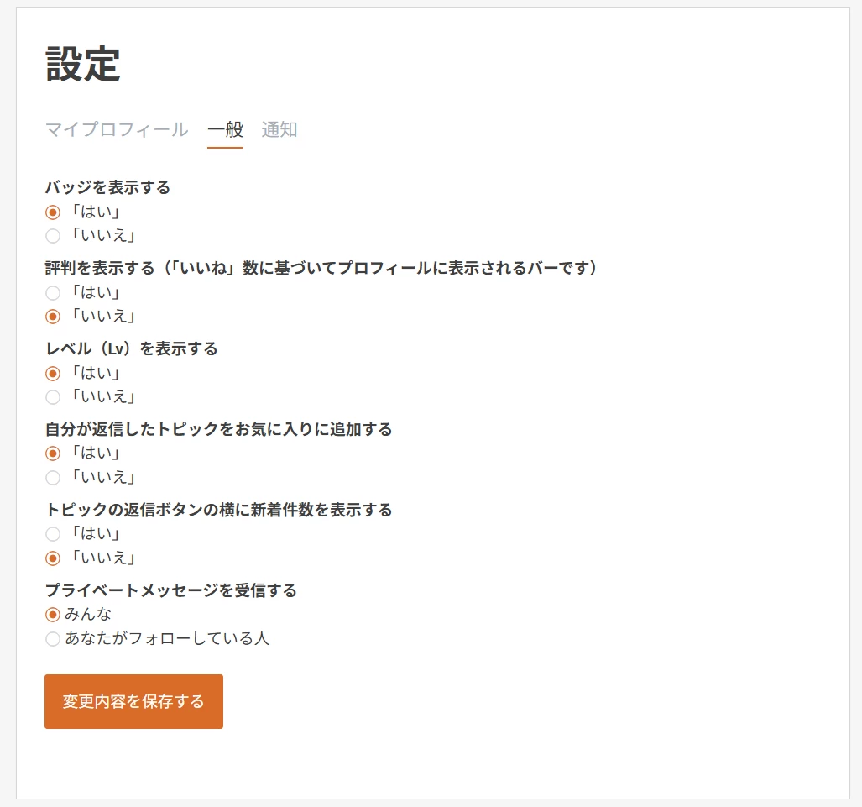Click the 自分が返信したトピックをお気に入りに追加する label
Image resolution: width=862 pixels, height=807 pixels.
[x=219, y=429]
